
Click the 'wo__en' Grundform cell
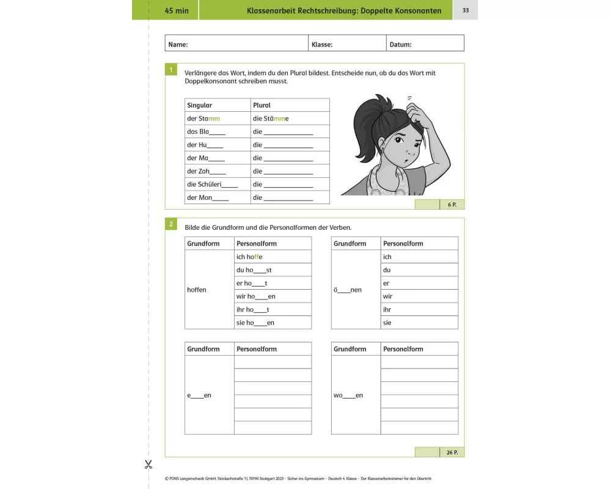(356, 395)
